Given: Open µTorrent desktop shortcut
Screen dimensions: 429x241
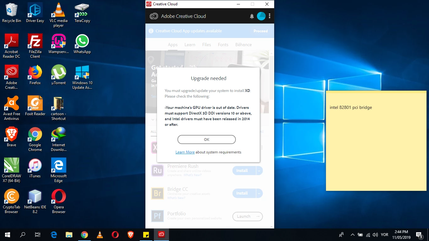Looking at the screenshot, I should 58,75.
